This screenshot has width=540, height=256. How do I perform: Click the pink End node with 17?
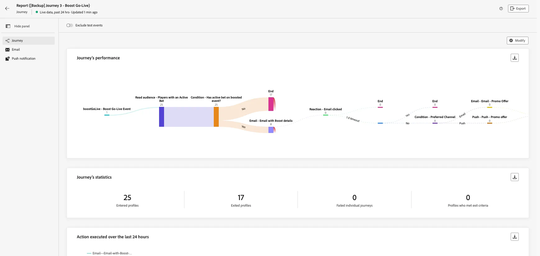pyautogui.click(x=271, y=104)
